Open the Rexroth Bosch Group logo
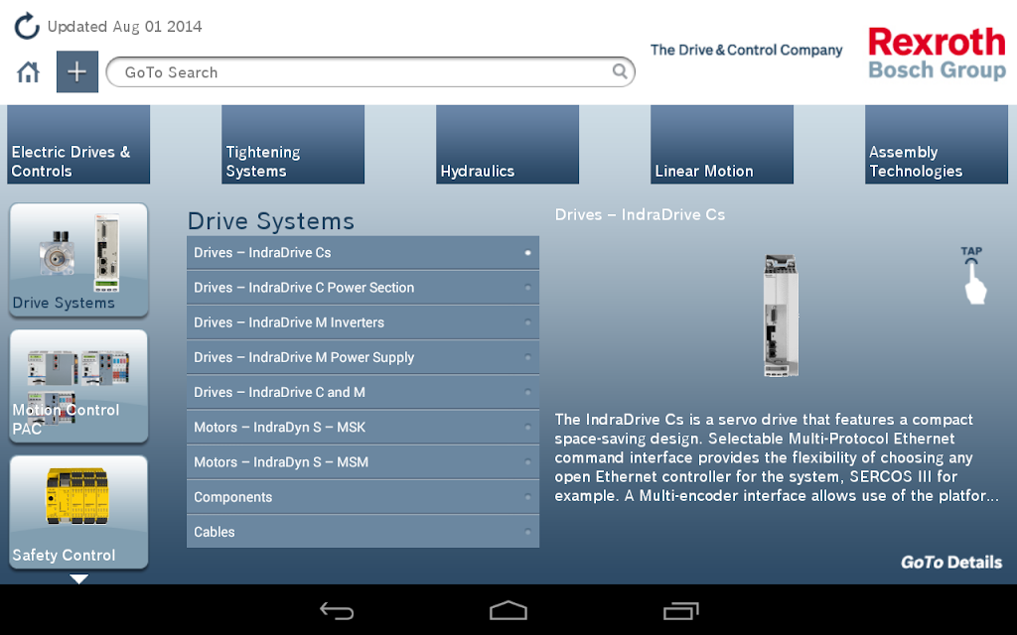This screenshot has height=635, width=1017. pos(938,54)
